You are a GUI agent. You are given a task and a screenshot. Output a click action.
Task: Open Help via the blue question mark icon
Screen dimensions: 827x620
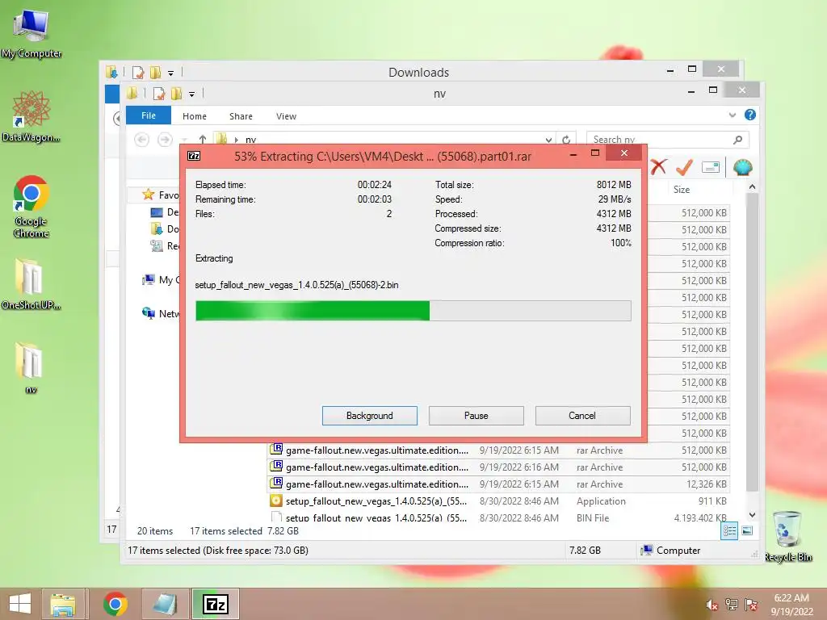[x=749, y=115]
